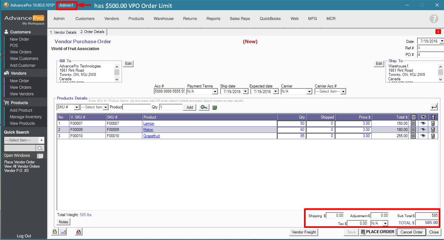Toggle eye visibility icon for Lemon row
The width and height of the screenshot is (444, 240).
[x=423, y=123]
